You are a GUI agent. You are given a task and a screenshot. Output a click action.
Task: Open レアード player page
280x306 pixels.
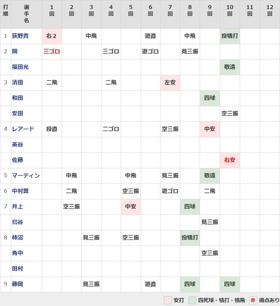click(23, 129)
